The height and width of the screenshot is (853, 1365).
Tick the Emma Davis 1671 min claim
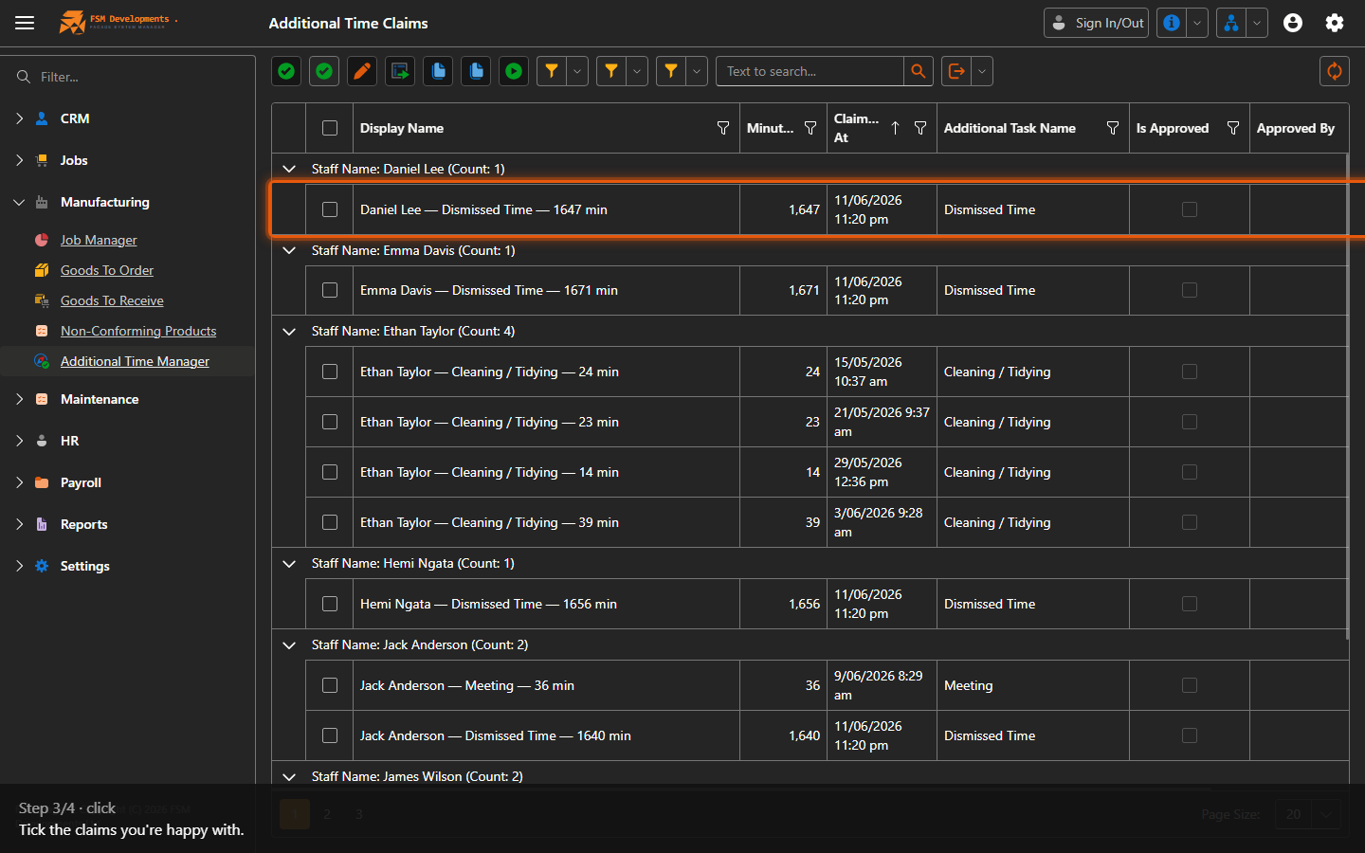coord(330,290)
